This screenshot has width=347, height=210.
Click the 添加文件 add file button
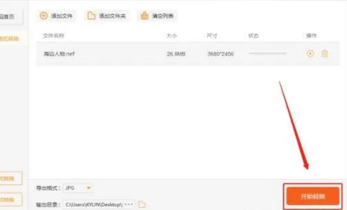pyautogui.click(x=56, y=16)
